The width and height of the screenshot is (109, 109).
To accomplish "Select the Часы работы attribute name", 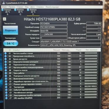I will (19, 73).
